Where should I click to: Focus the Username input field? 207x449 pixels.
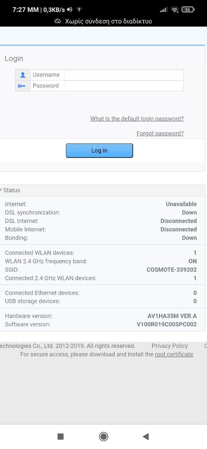tap(124, 75)
